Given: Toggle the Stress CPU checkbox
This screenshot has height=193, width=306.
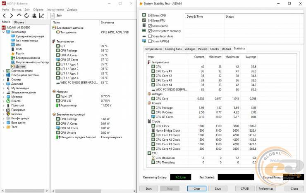Looking at the screenshot, I should point(150,15).
